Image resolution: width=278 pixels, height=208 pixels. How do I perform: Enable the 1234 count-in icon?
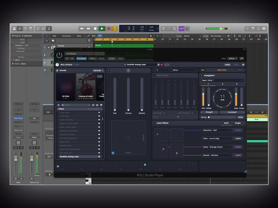[x=181, y=28]
